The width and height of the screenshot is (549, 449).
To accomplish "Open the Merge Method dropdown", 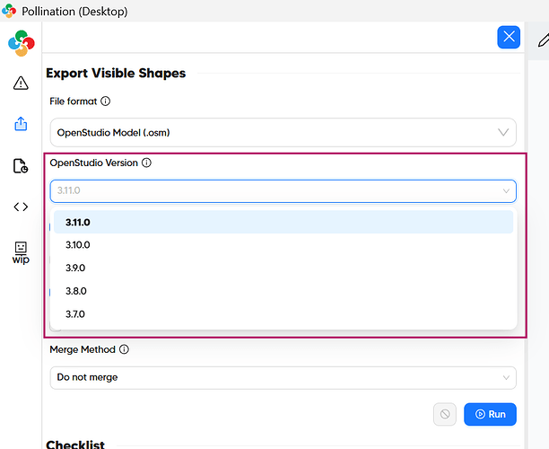I will pos(283,378).
